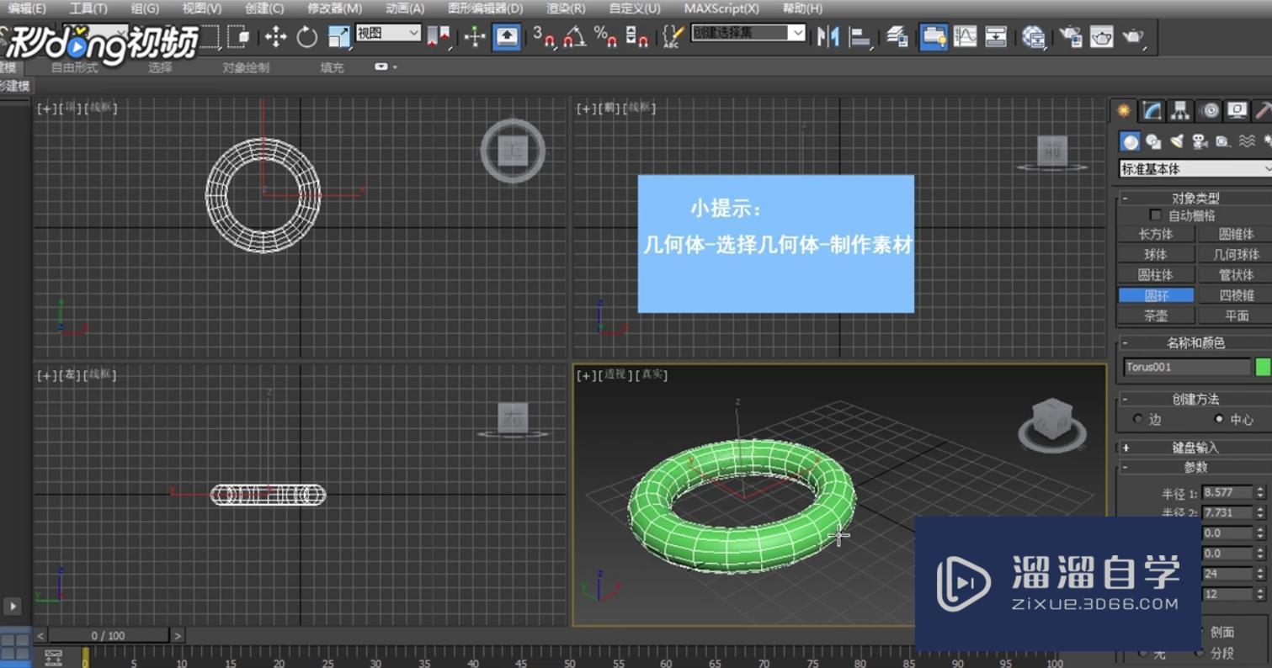
Task: Click the Align tool icon
Action: coord(860,36)
